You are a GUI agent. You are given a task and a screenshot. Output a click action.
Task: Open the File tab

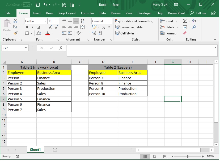coord(8,13)
